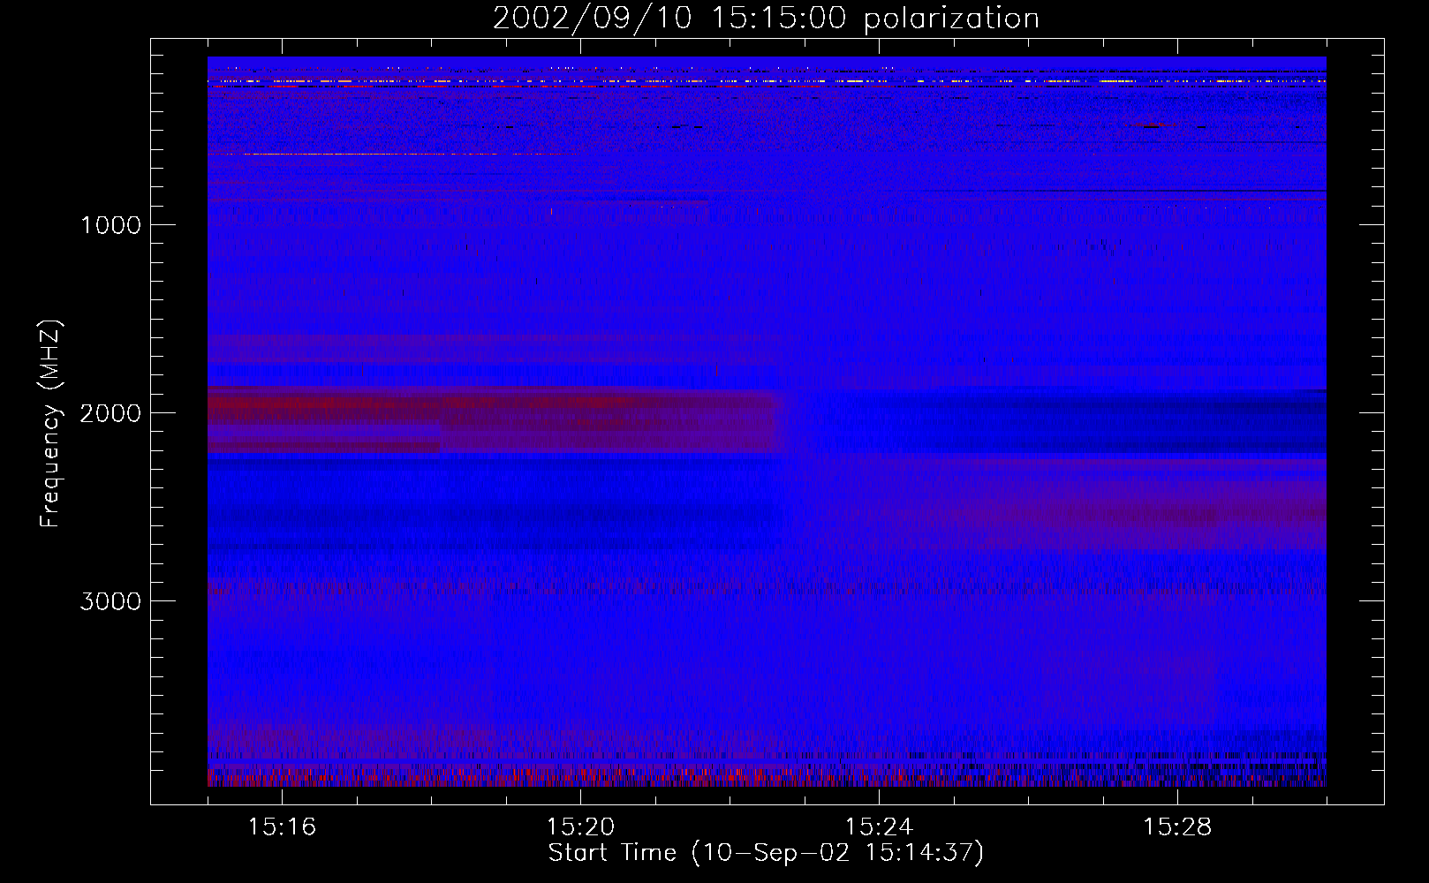Image resolution: width=1429 pixels, height=883 pixels.
Task: Click the 15:20 time axis label
Action: [x=580, y=826]
